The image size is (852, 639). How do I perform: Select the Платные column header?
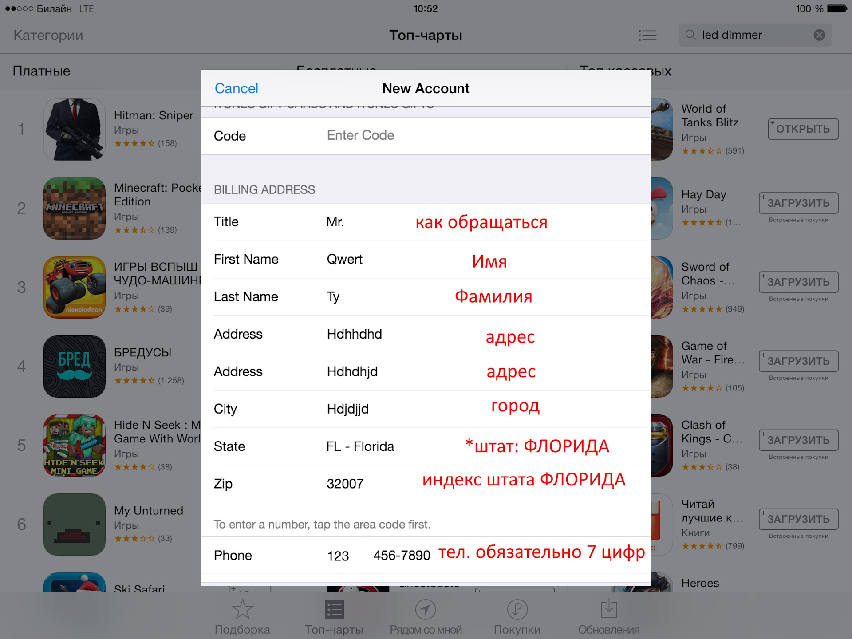(x=41, y=71)
